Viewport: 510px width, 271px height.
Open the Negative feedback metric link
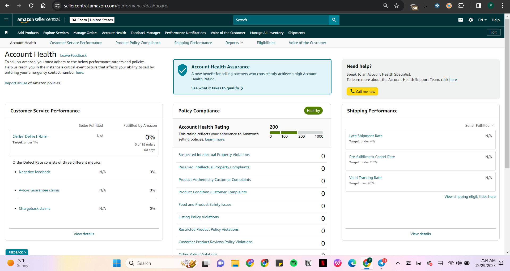[x=35, y=172]
